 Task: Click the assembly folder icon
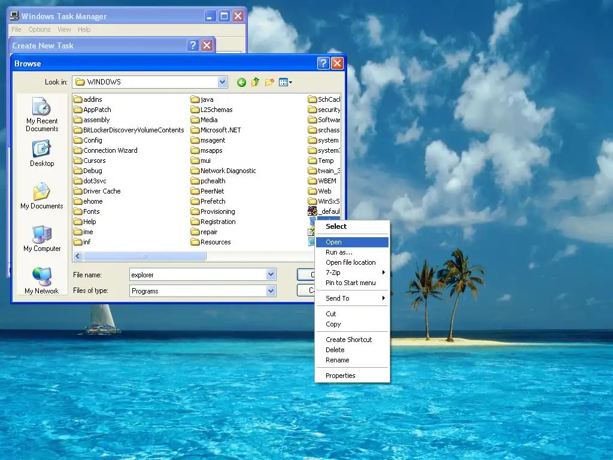[78, 120]
